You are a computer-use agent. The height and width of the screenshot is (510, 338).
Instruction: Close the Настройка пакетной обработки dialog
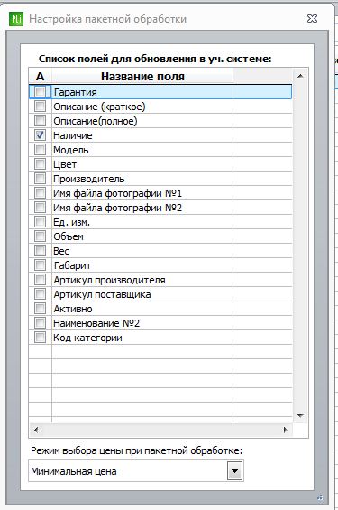[x=312, y=19]
